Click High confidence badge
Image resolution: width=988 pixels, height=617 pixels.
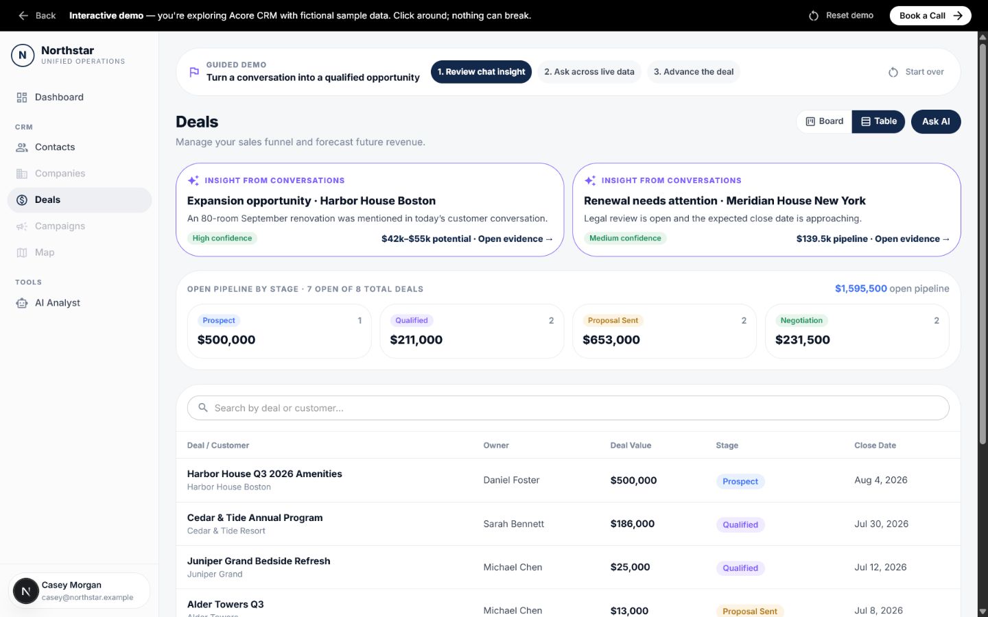tap(222, 239)
